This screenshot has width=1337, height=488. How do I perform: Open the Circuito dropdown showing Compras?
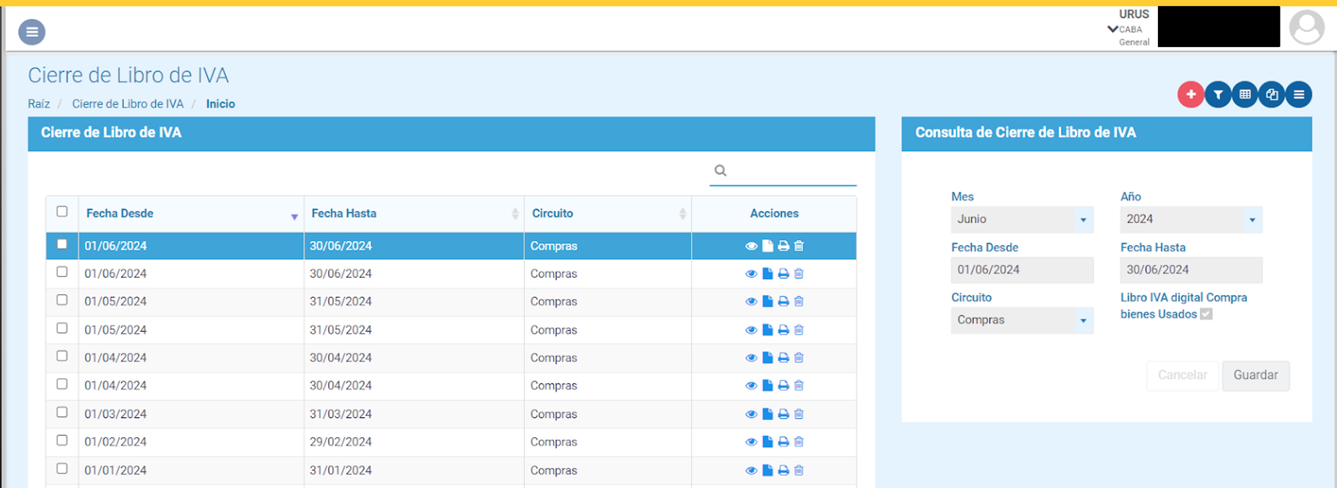1021,320
